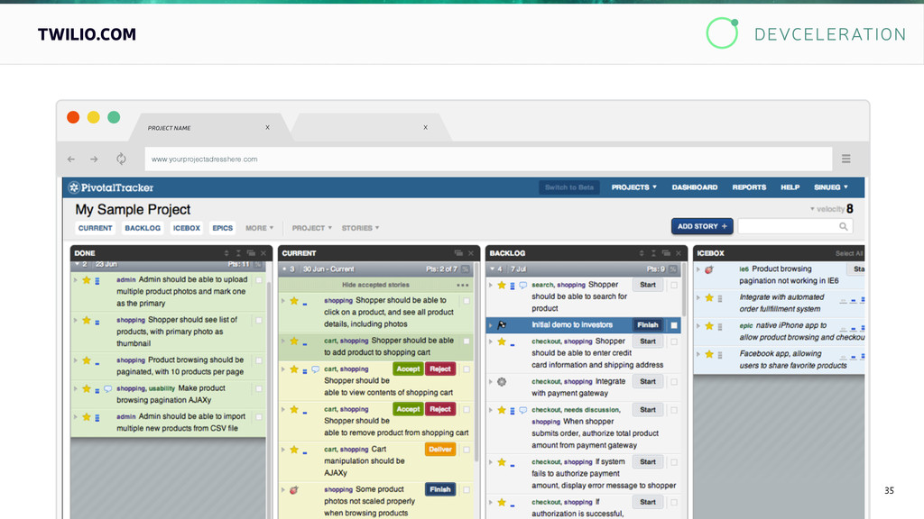The image size is (924, 519).
Task: Click the three dots next to 'Hide accepted stories'
Action: tap(463, 286)
